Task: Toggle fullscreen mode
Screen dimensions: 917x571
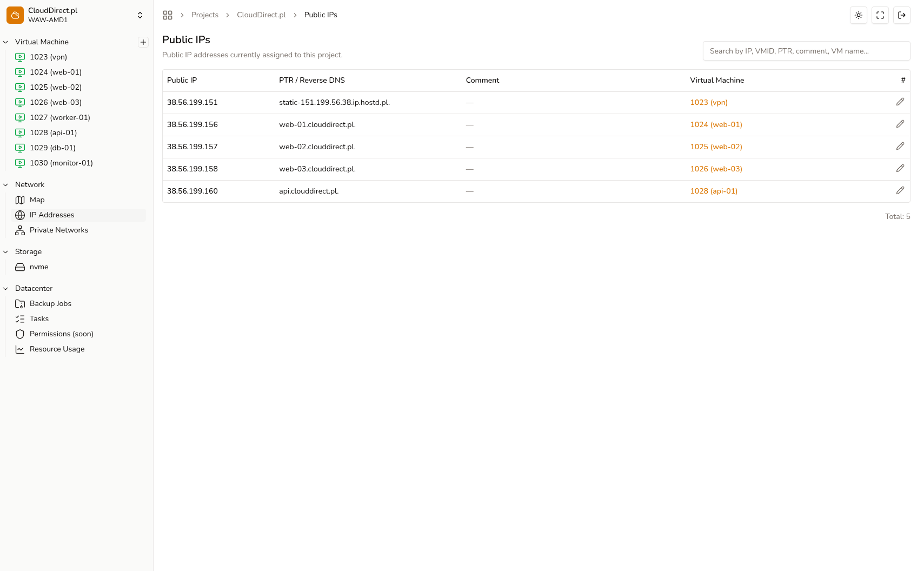Action: tap(880, 15)
